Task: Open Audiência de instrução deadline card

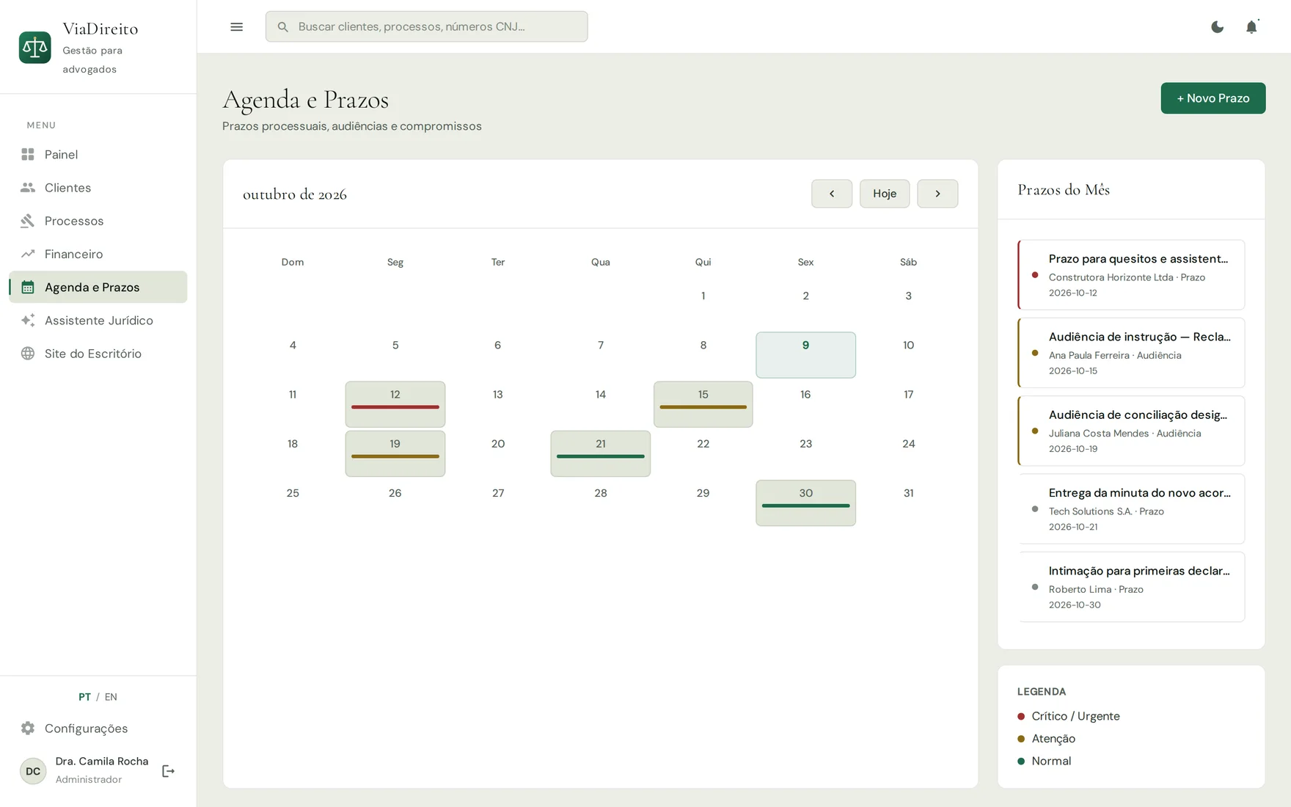Action: pyautogui.click(x=1131, y=353)
